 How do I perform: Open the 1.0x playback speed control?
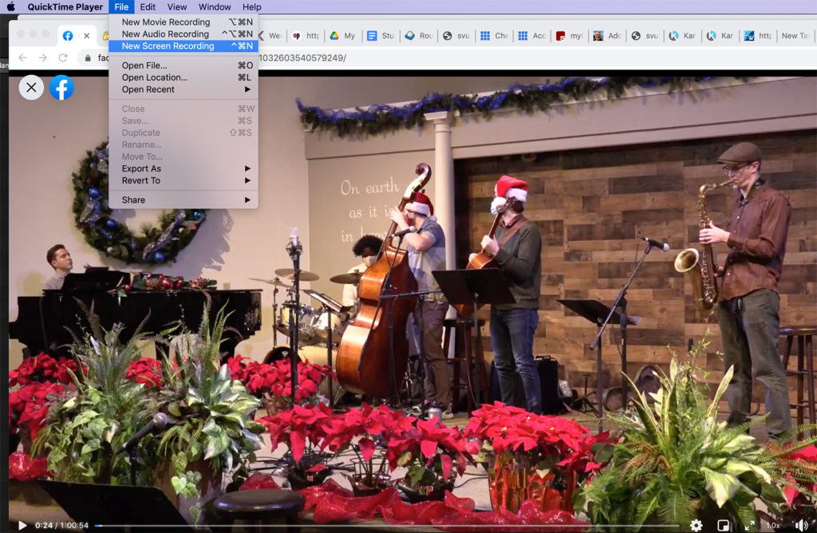773,525
